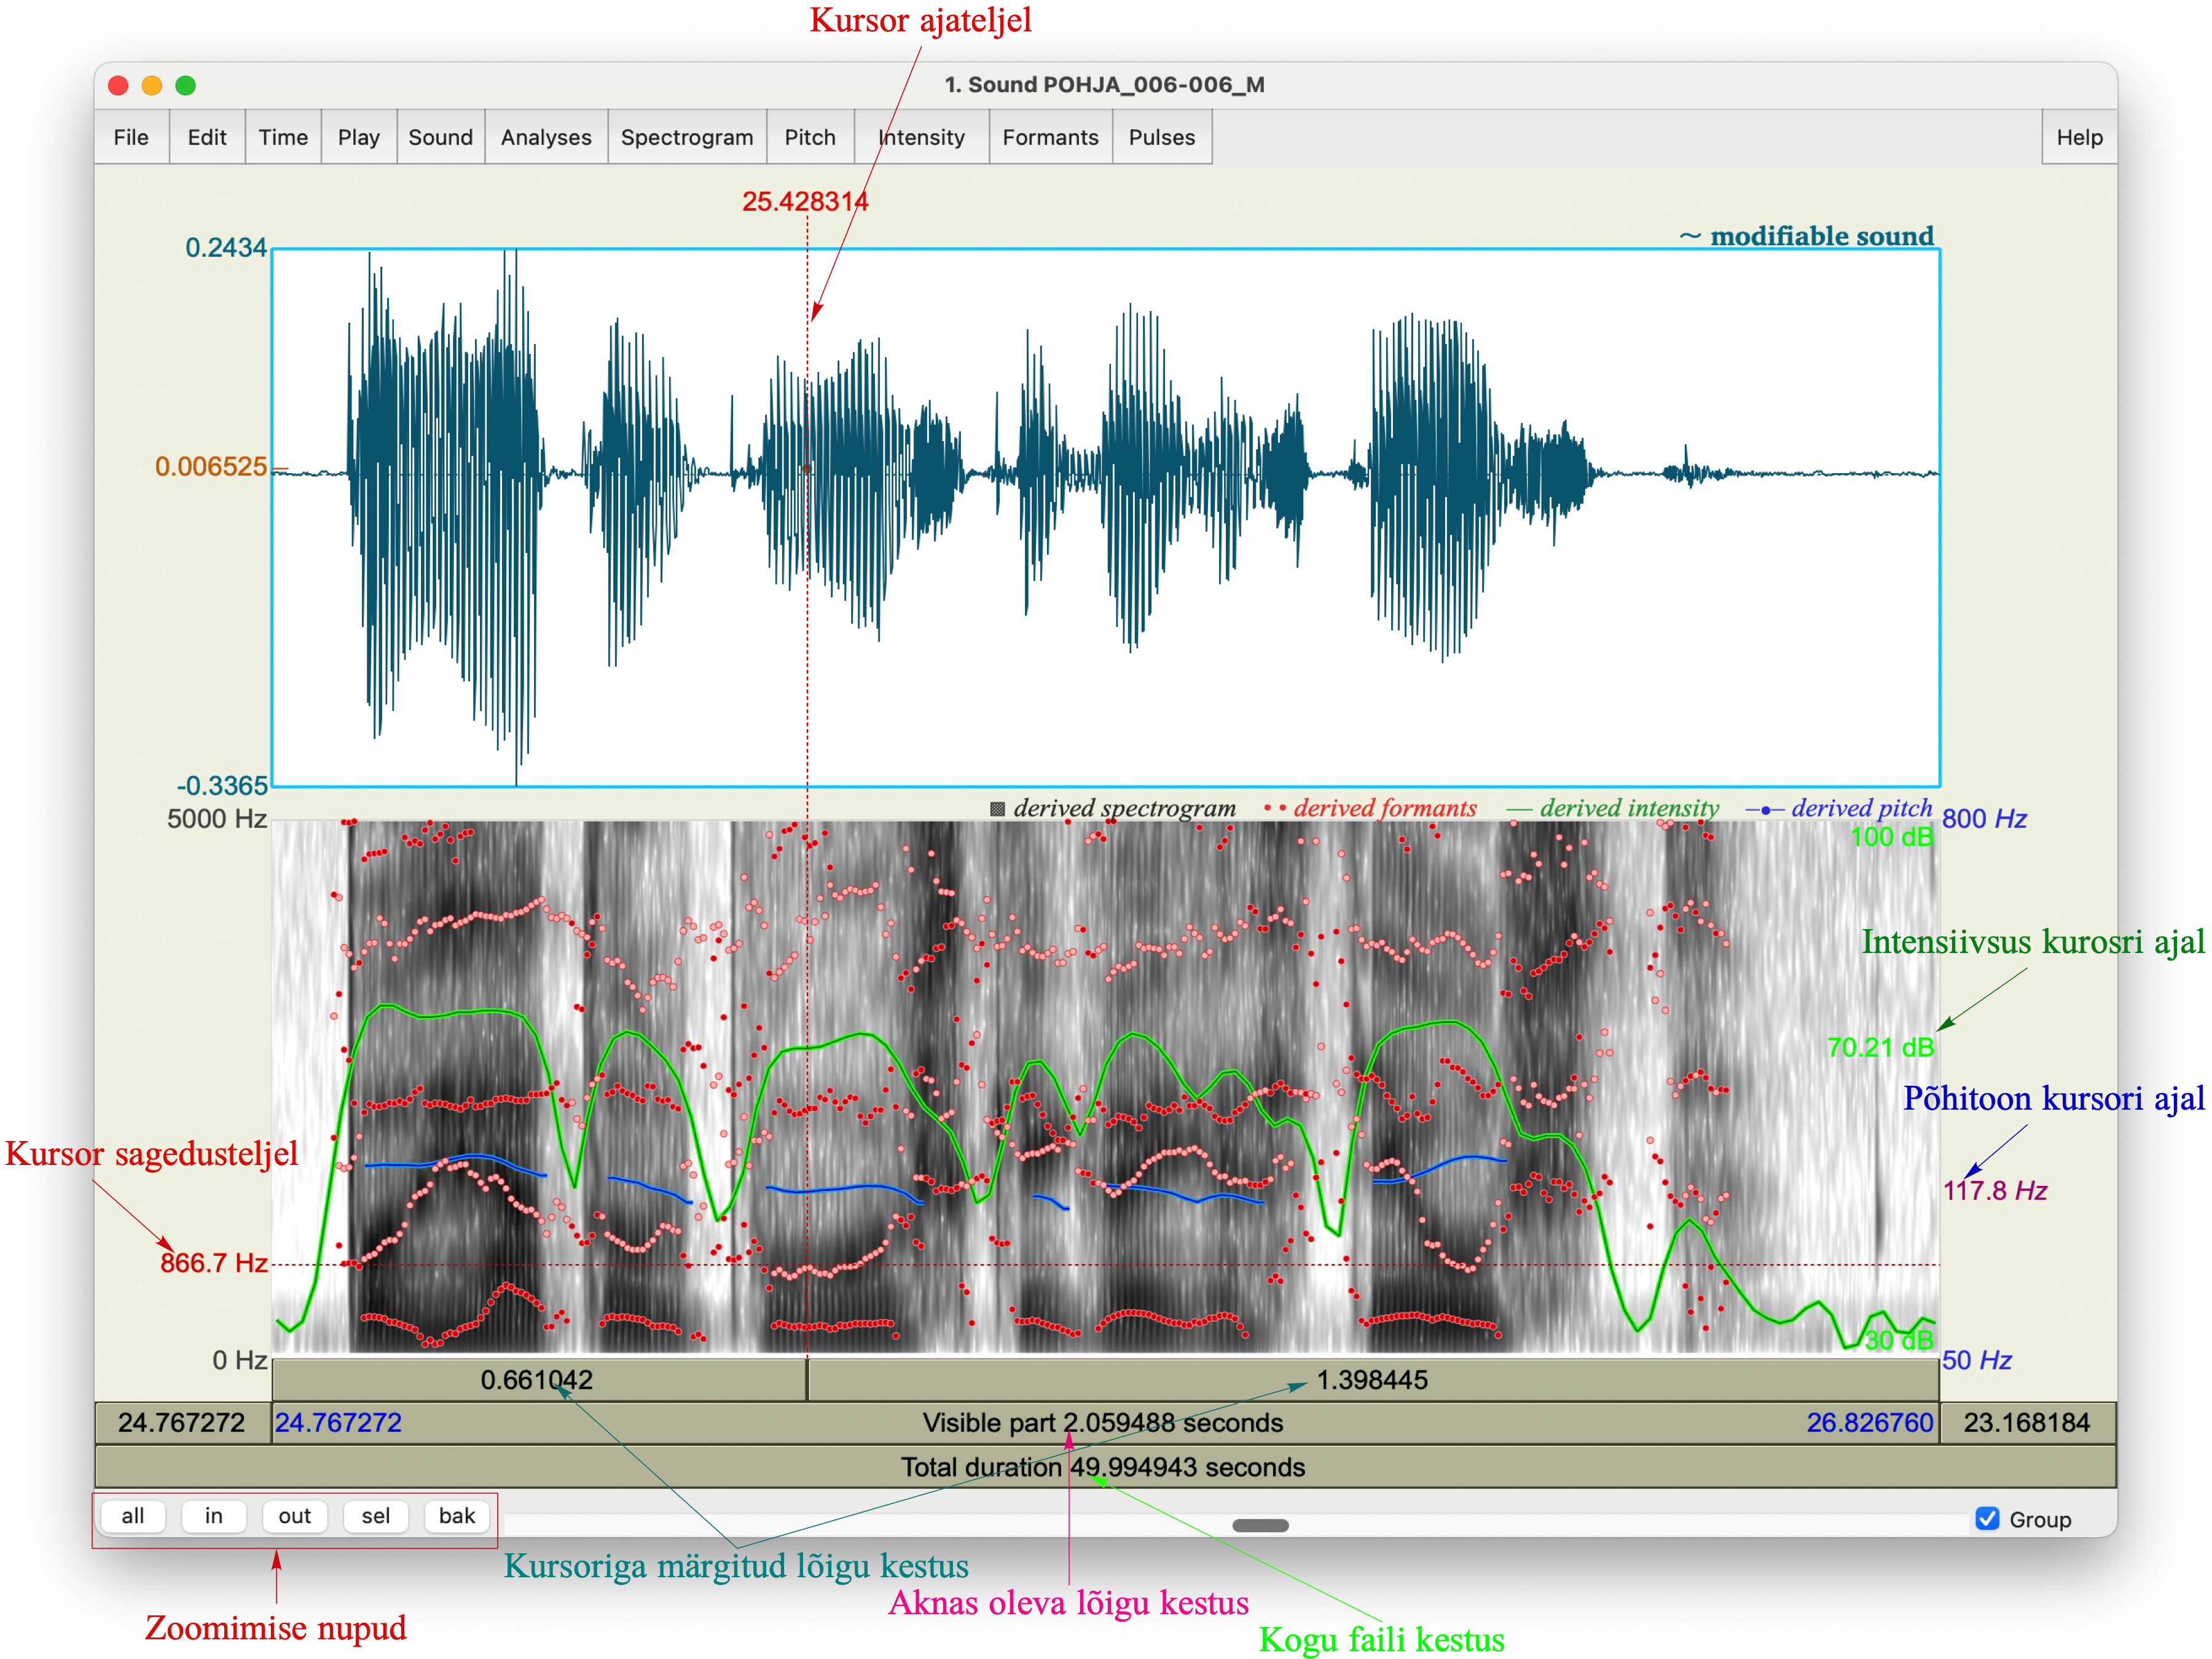Image resolution: width=2212 pixels, height=1659 pixels.
Task: Open the Formants menu
Action: pos(1050,137)
